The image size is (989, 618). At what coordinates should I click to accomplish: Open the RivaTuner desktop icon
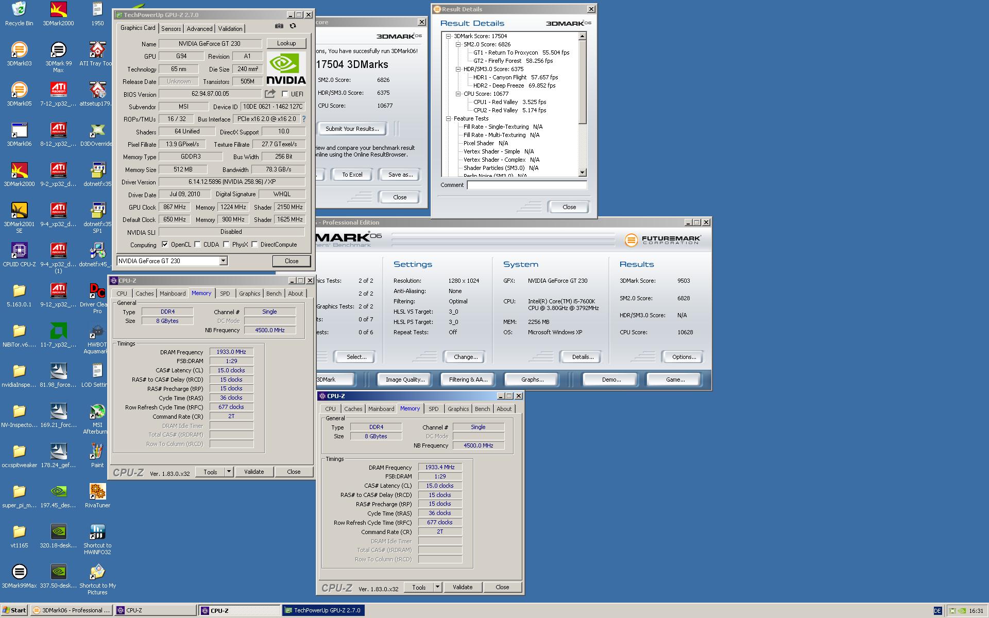[97, 496]
